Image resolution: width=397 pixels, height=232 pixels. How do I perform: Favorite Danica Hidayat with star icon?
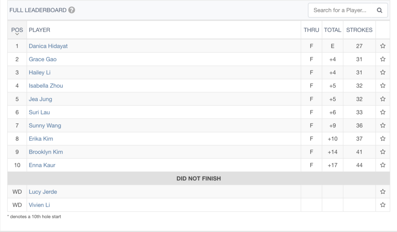[x=383, y=46]
